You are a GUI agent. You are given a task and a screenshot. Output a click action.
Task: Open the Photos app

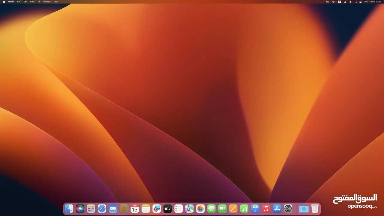(200, 208)
